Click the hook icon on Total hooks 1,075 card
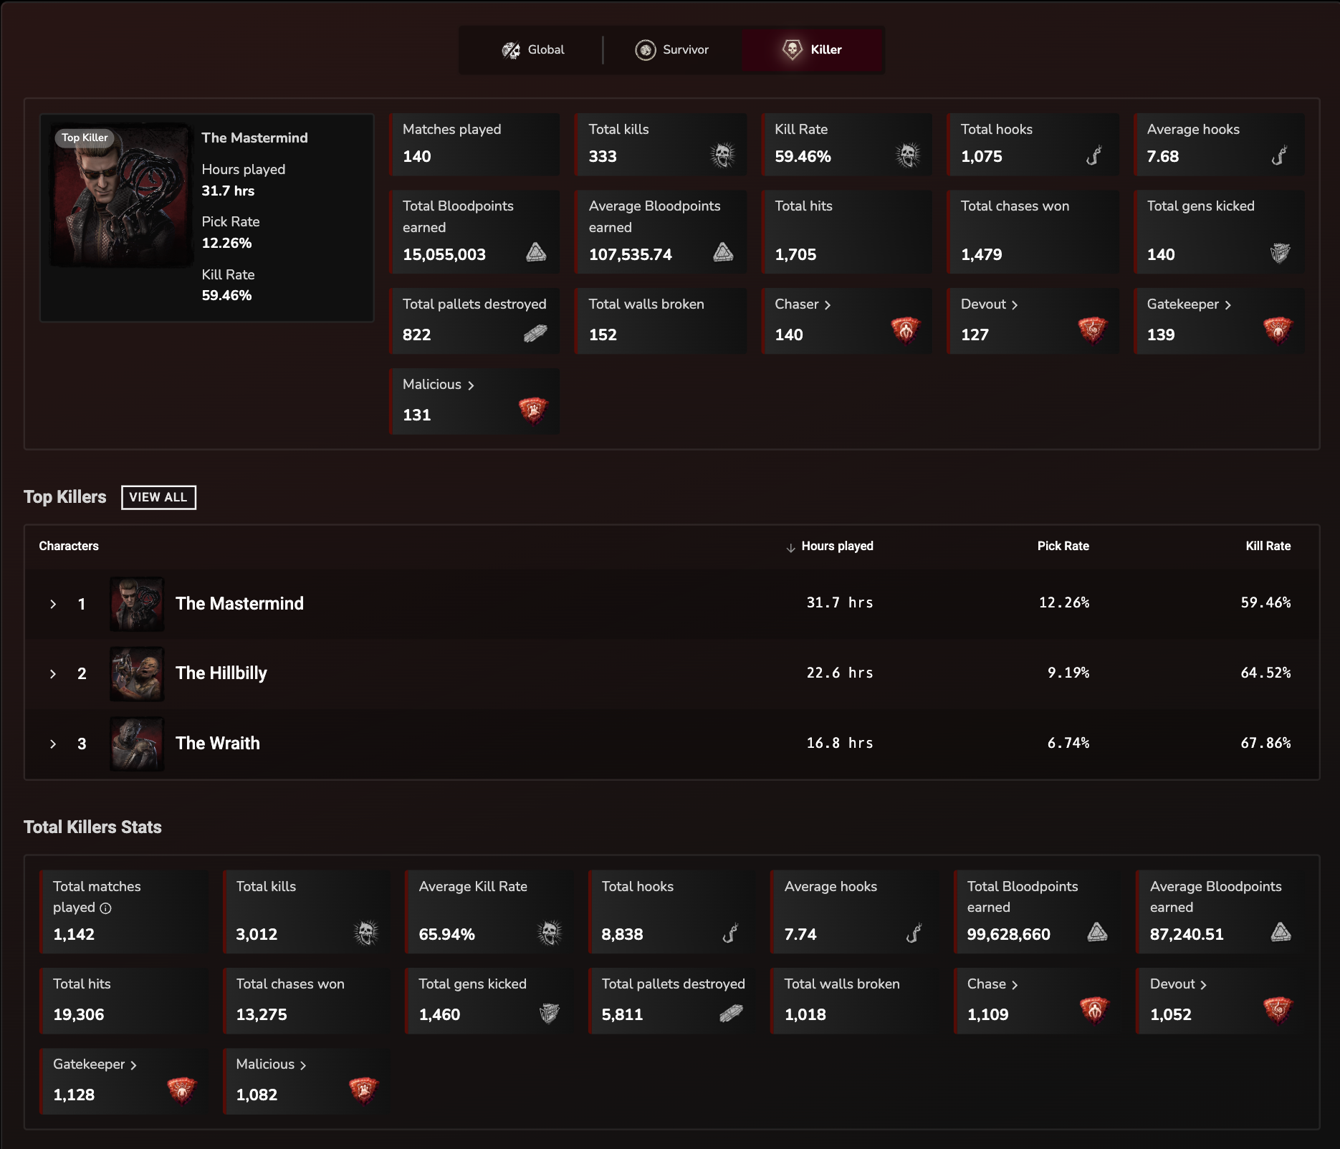The height and width of the screenshot is (1149, 1340). click(1093, 155)
